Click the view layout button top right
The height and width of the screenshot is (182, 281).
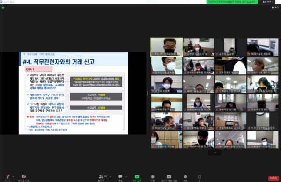coord(275,7)
